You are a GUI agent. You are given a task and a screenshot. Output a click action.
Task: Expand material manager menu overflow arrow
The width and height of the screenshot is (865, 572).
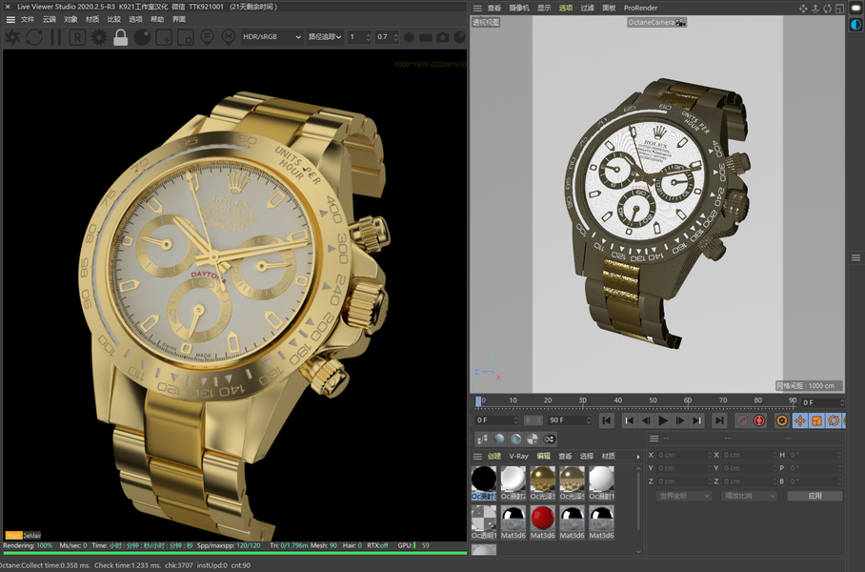coord(638,457)
